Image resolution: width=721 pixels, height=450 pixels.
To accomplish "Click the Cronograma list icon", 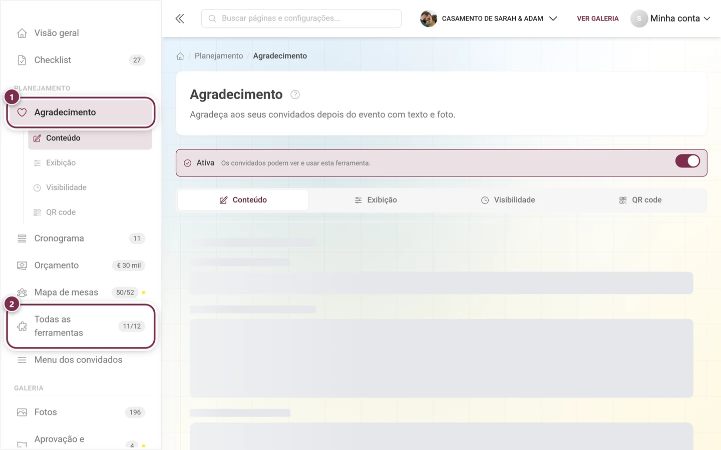I will pos(22,238).
